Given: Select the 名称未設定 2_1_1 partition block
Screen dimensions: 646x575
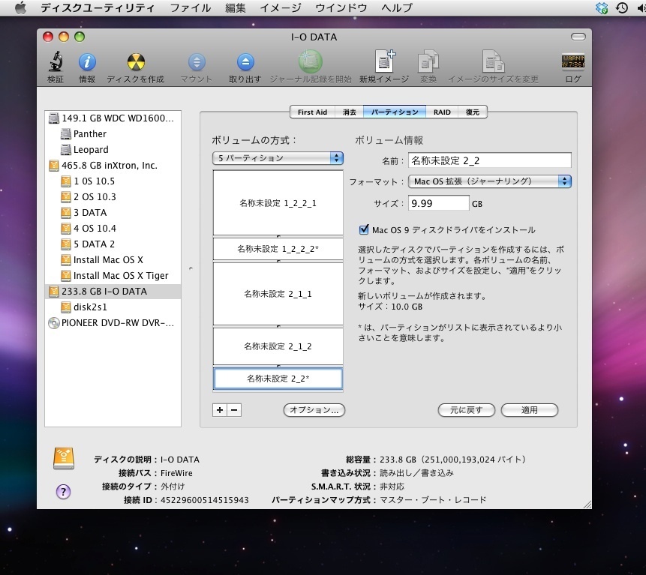Looking at the screenshot, I should coord(278,294).
